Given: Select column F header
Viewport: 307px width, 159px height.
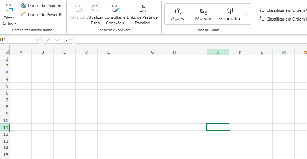Looking at the screenshot, I should (x=130, y=52).
